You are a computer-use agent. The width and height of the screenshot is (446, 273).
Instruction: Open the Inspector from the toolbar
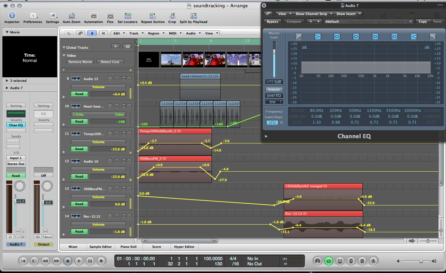(x=12, y=16)
